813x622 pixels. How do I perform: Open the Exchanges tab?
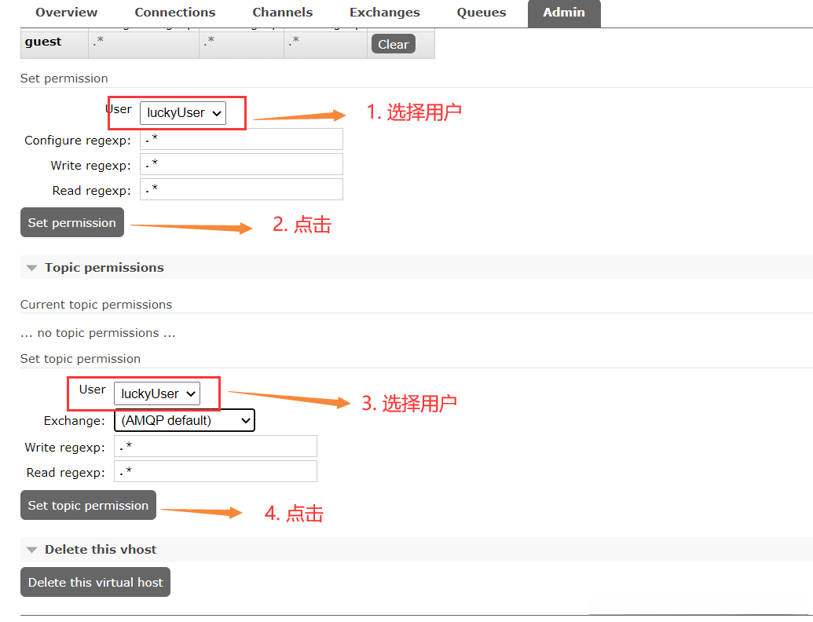tap(384, 13)
